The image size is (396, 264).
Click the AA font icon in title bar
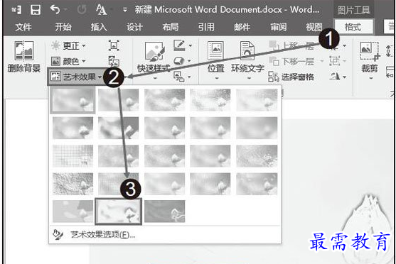pyautogui.click(x=101, y=10)
